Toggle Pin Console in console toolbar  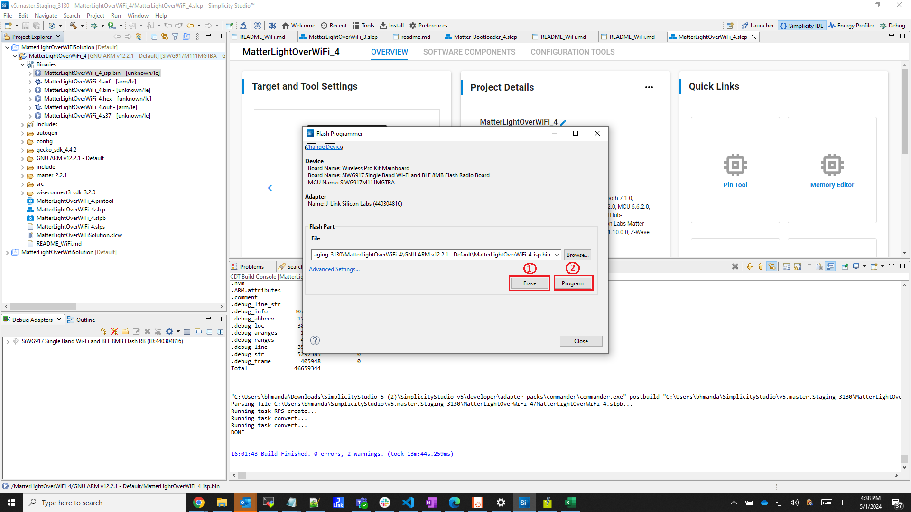845,266
